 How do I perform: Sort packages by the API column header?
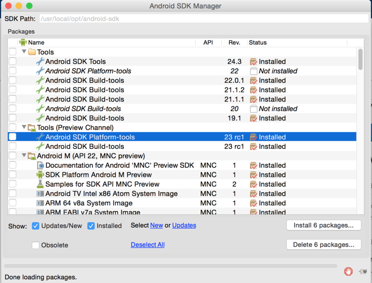click(208, 42)
